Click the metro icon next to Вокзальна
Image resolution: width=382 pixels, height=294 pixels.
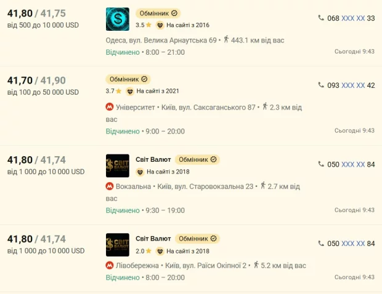[x=110, y=186]
